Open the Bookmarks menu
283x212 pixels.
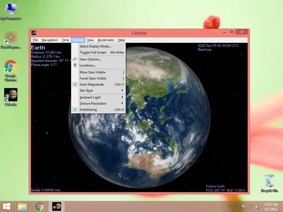pos(106,40)
